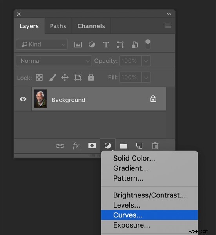Lock transparent pixels checkerboard icon
The height and width of the screenshot is (235, 216).
click(39, 78)
